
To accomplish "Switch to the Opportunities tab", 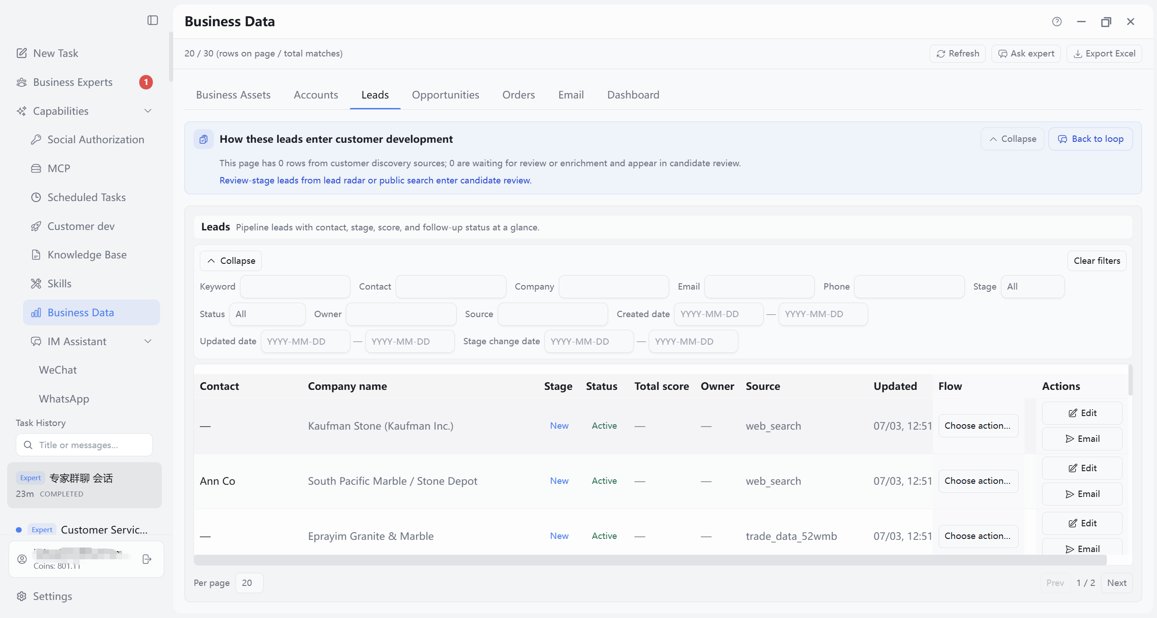I will coord(445,95).
